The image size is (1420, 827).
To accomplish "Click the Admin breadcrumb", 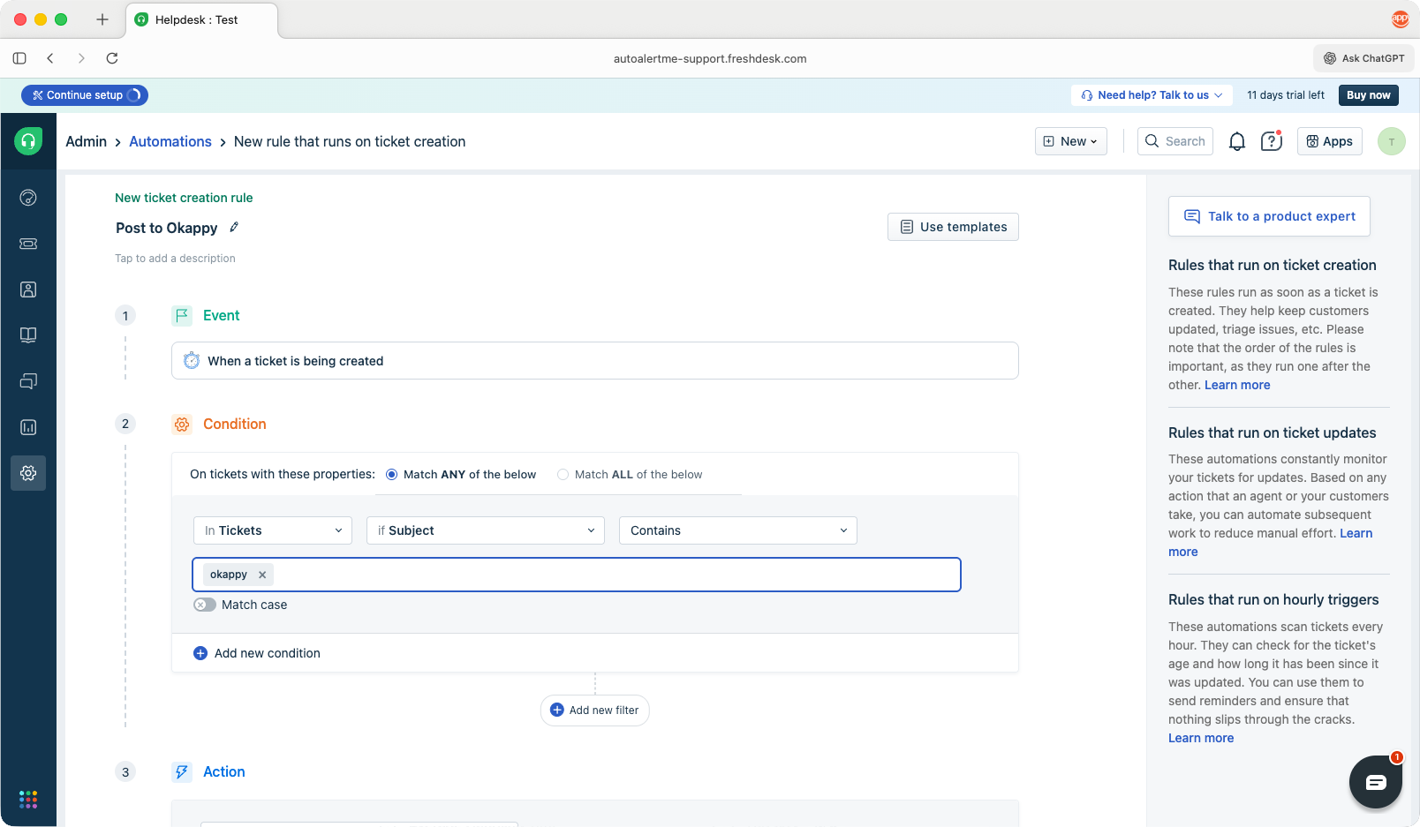I will coord(86,141).
